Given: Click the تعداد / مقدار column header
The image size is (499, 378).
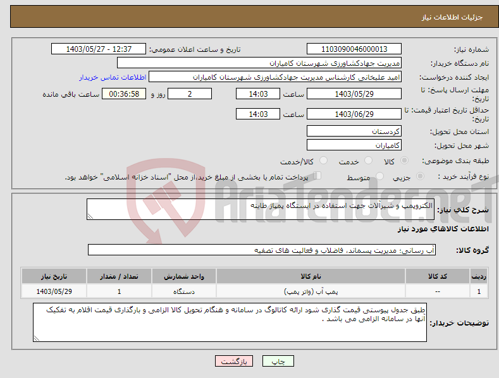Looking at the screenshot, I should (119, 276).
